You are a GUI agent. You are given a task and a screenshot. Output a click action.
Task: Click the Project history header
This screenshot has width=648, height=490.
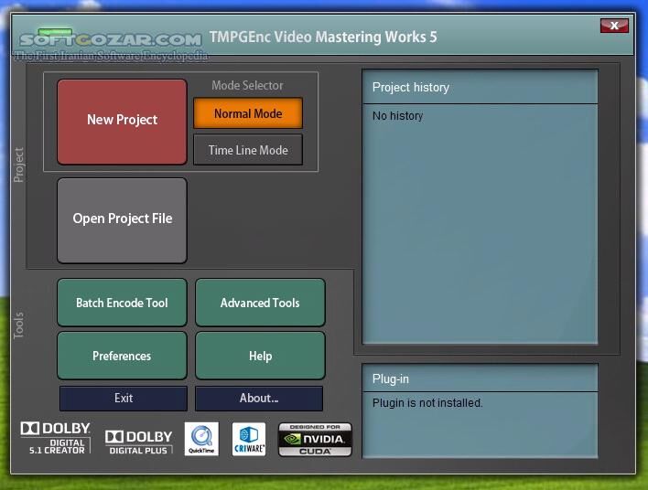click(x=480, y=87)
